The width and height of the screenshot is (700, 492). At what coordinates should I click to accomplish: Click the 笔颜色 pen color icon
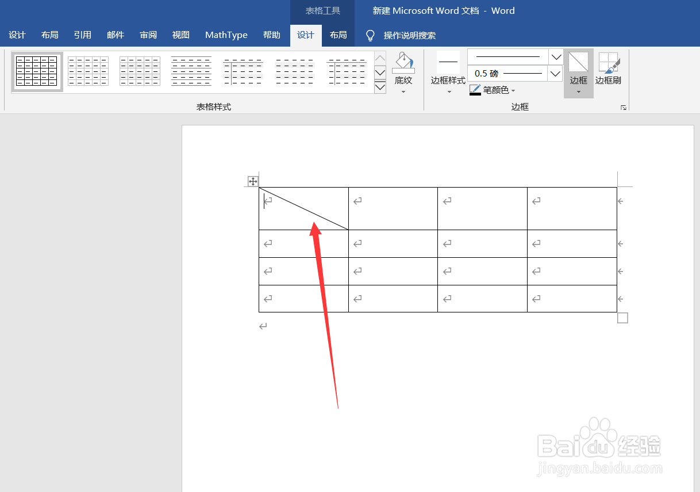(475, 90)
